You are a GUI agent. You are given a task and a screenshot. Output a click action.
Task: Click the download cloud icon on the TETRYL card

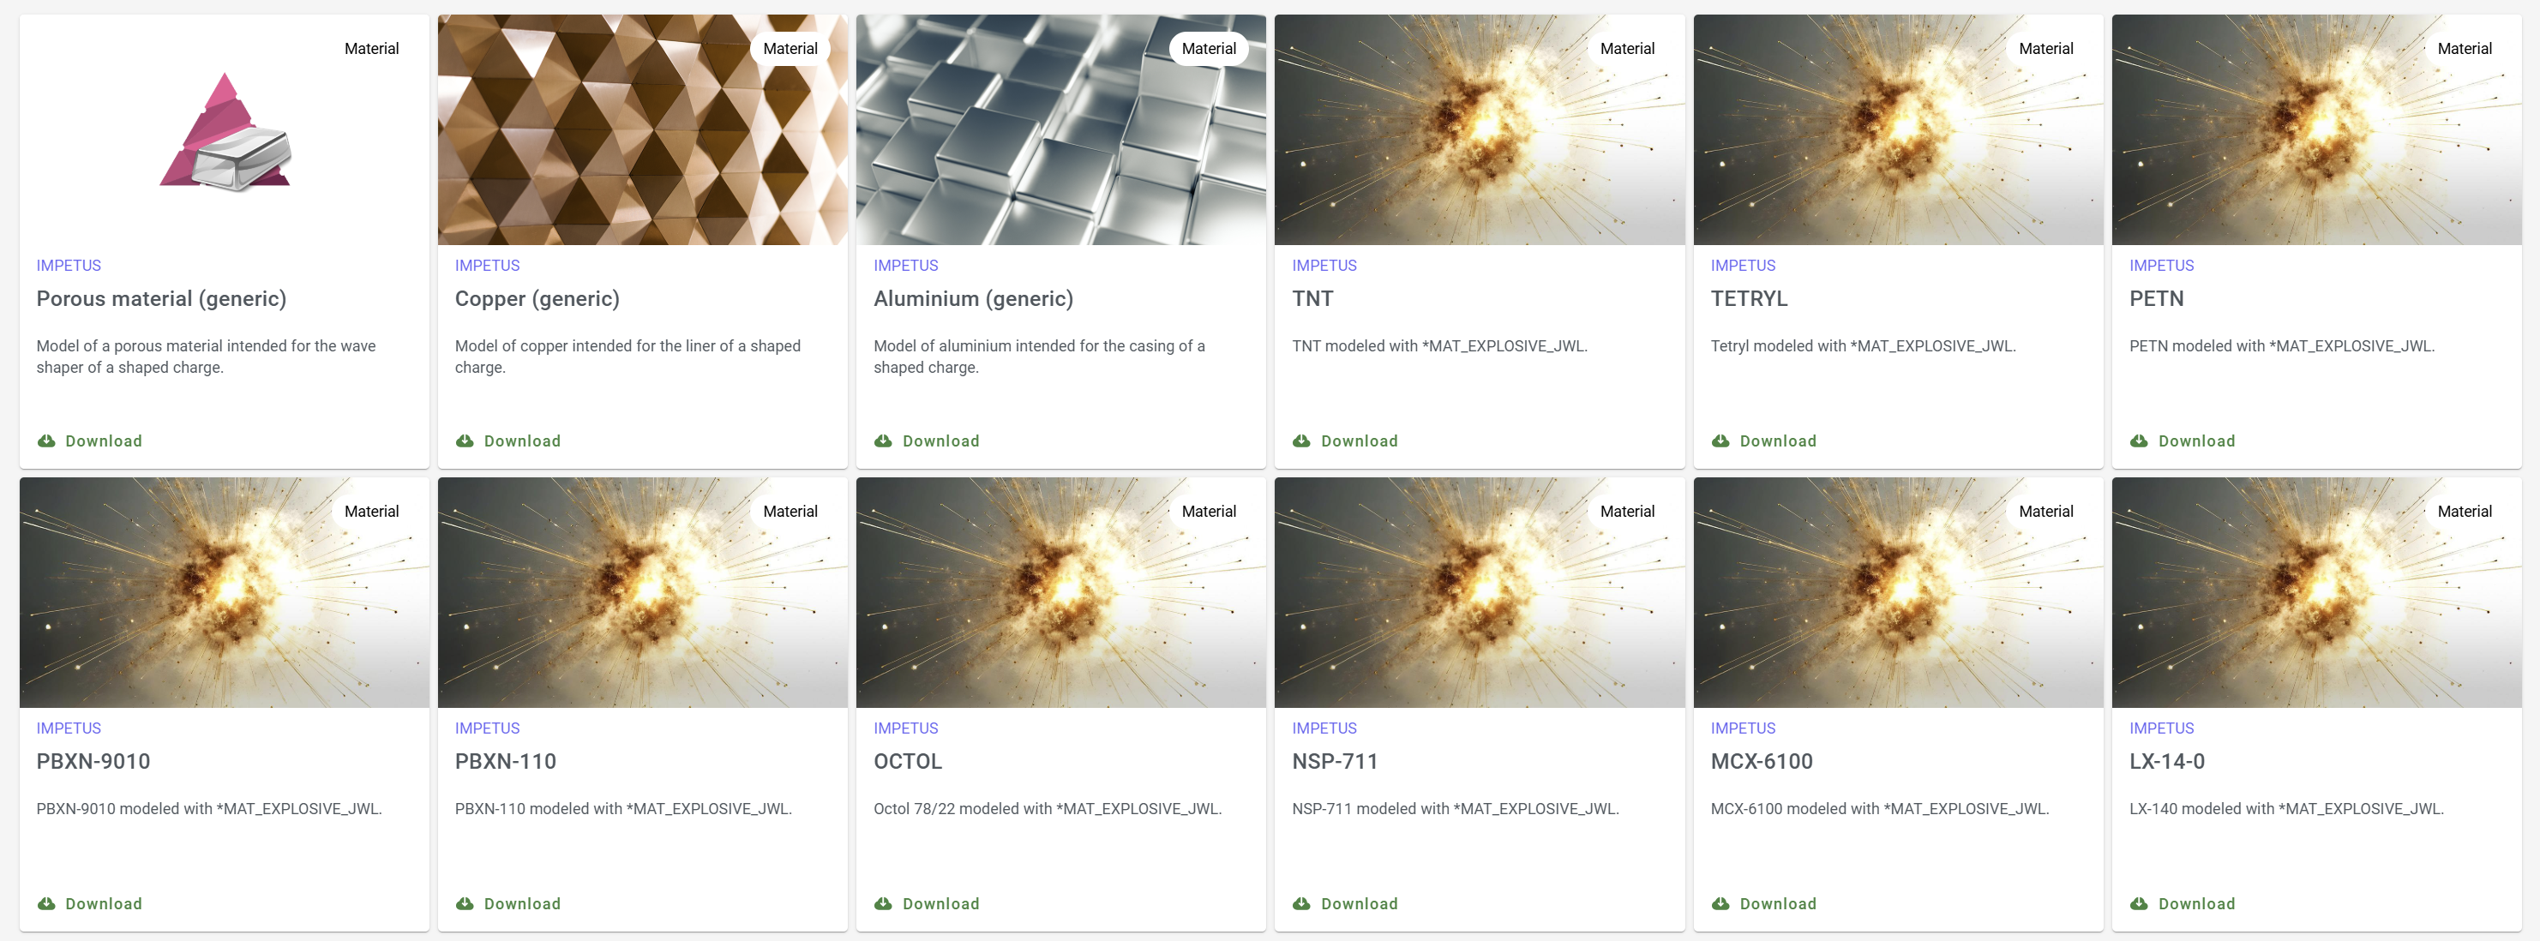1720,441
